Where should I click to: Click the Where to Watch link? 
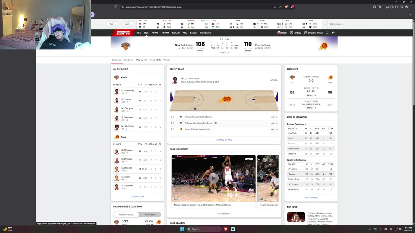point(314,33)
